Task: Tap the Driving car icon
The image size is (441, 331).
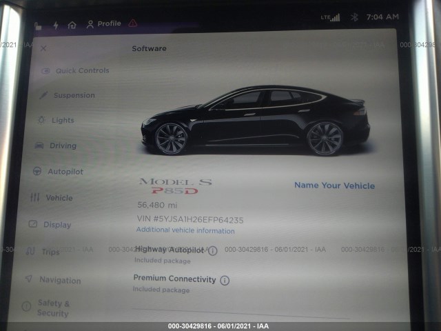Action: tap(39, 146)
